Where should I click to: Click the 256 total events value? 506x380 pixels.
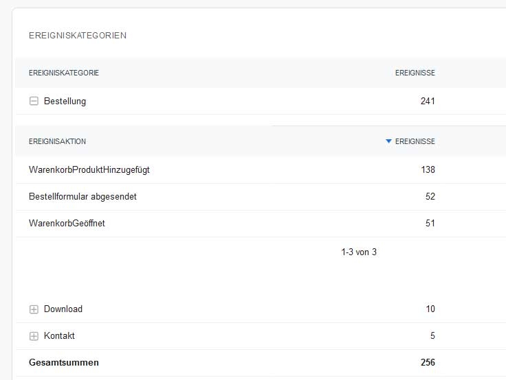point(428,363)
